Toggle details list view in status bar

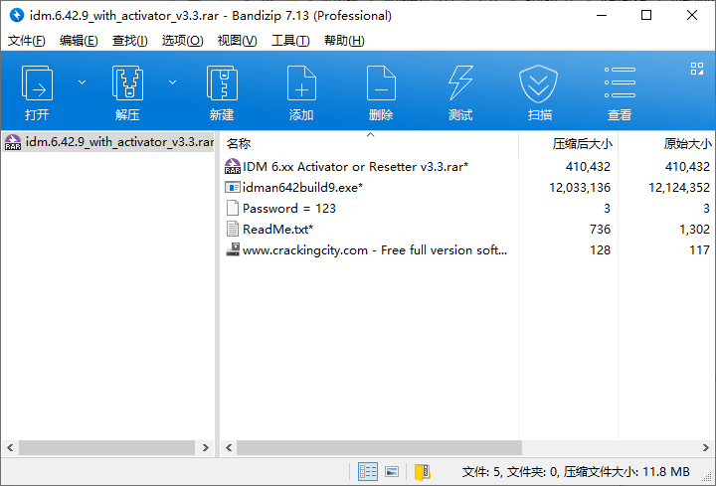368,471
